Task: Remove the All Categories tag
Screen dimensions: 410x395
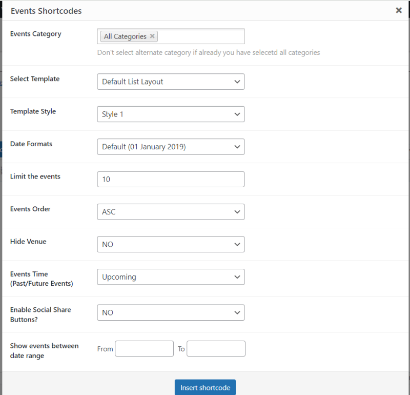Action: pos(152,36)
